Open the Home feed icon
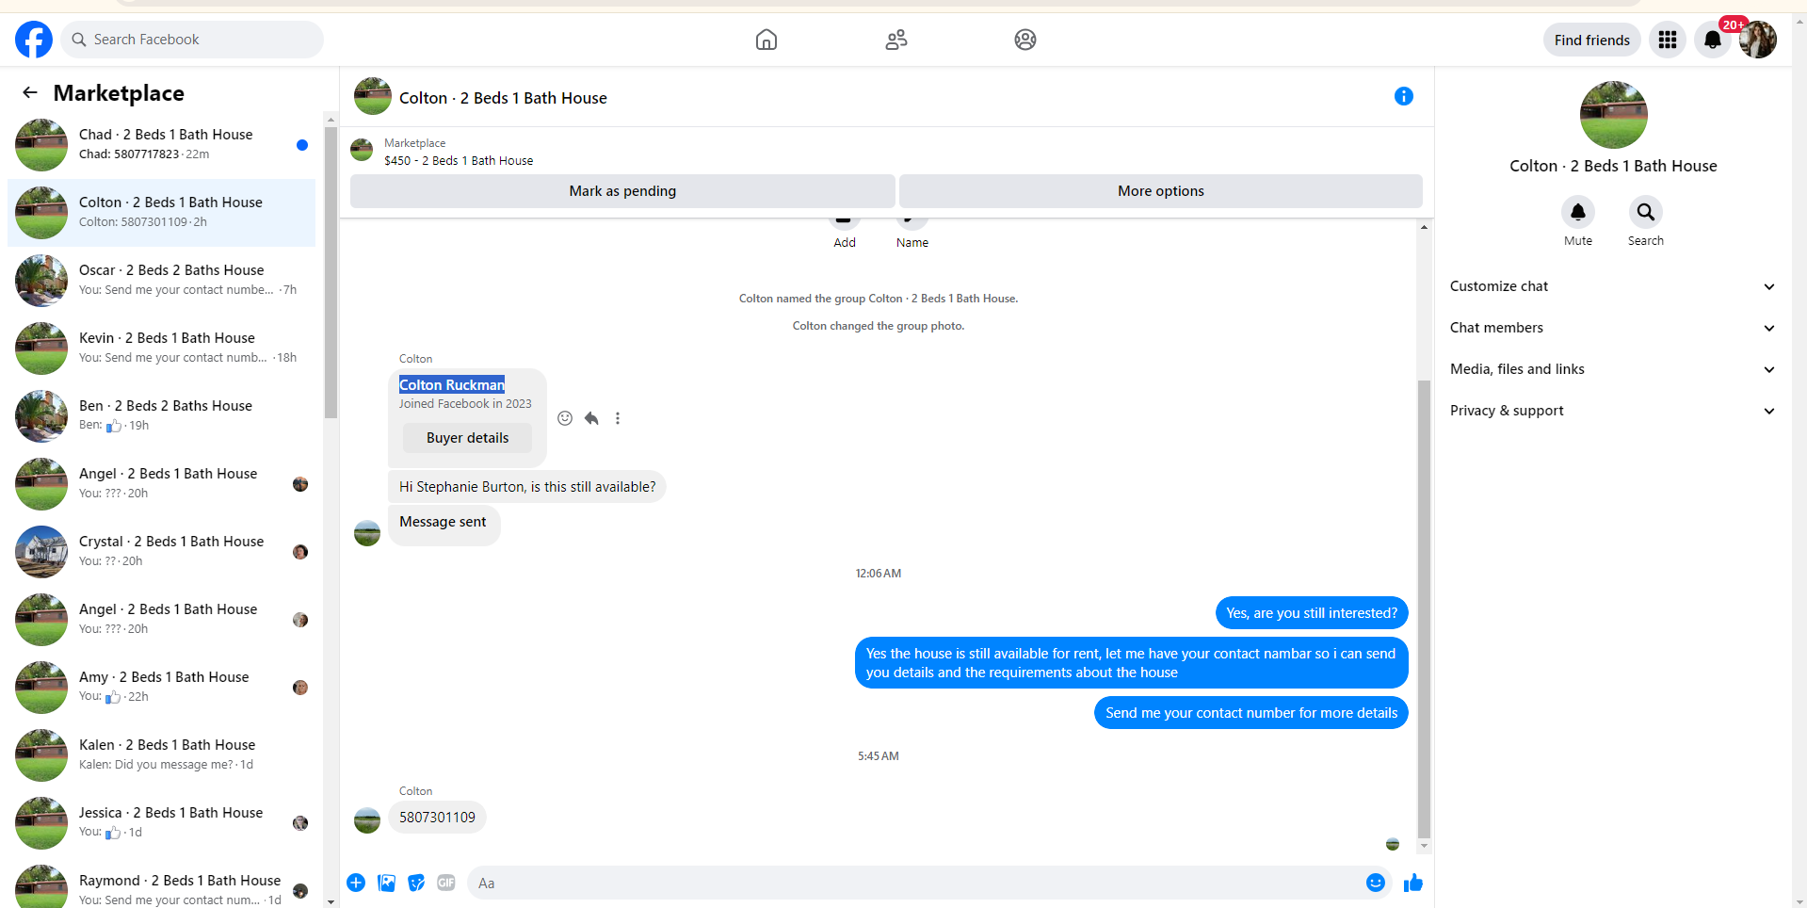Viewport: 1807px width, 908px height. tap(766, 40)
